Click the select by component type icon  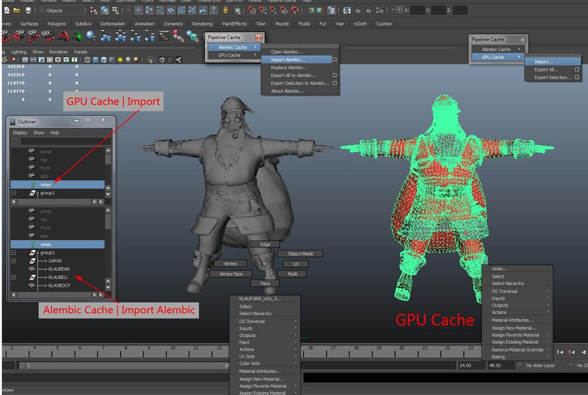click(x=115, y=11)
